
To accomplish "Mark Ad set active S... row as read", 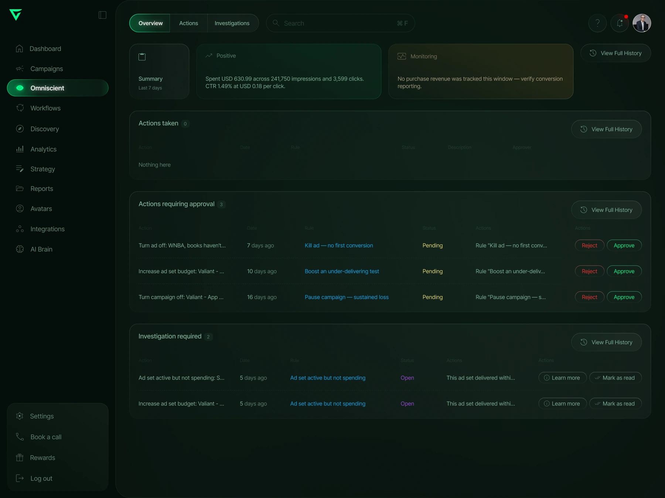I will tap(615, 378).
